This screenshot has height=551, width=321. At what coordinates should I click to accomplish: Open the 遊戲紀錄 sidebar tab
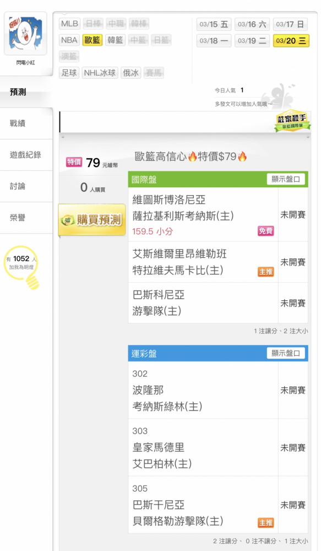(26, 155)
